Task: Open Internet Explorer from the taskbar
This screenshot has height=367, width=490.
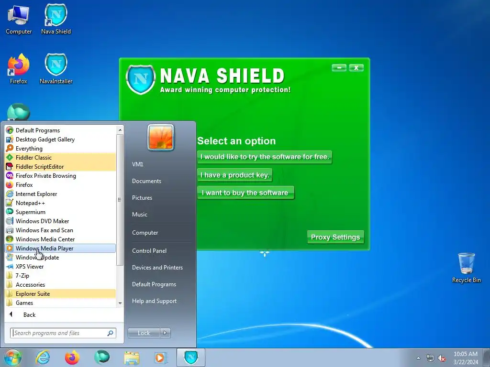Action: pos(43,357)
